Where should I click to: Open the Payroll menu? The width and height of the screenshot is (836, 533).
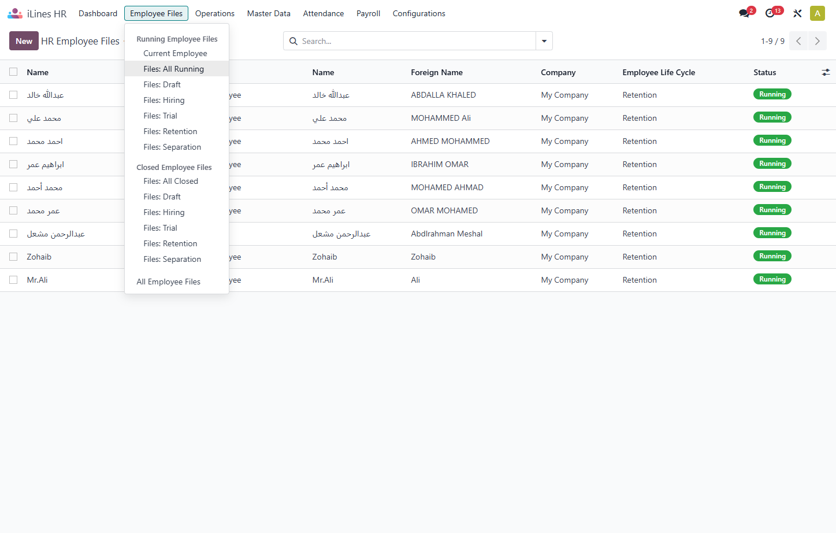(368, 13)
